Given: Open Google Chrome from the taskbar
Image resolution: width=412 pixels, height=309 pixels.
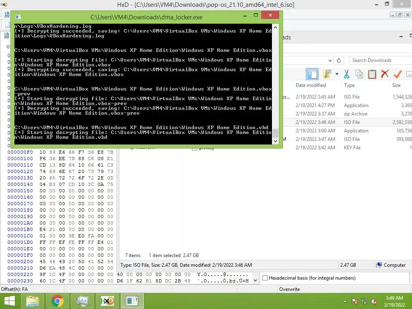Looking at the screenshot, I should [x=57, y=301].
